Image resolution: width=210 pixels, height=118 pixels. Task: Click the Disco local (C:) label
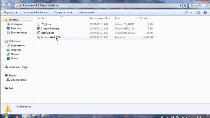(x=19, y=80)
